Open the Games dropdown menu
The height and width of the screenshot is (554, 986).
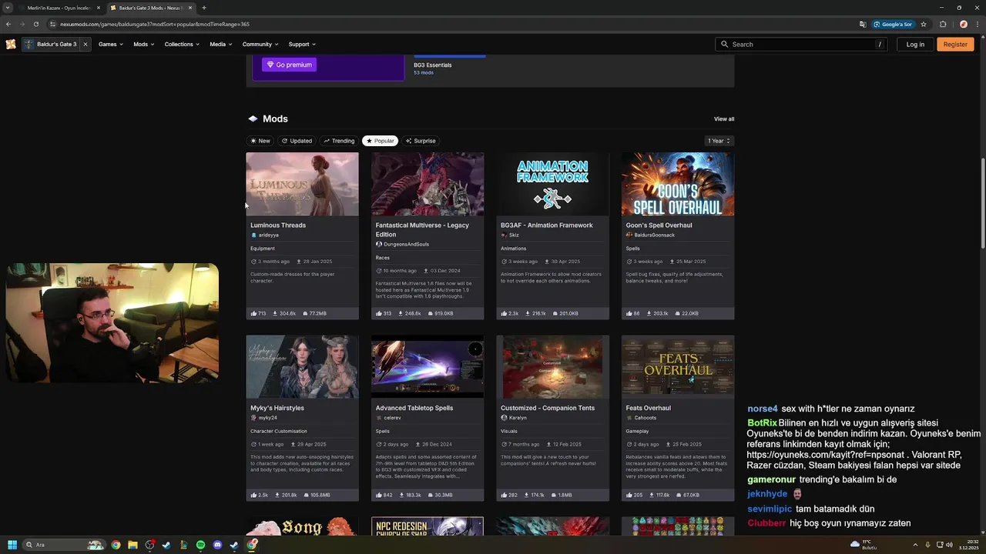(x=111, y=44)
